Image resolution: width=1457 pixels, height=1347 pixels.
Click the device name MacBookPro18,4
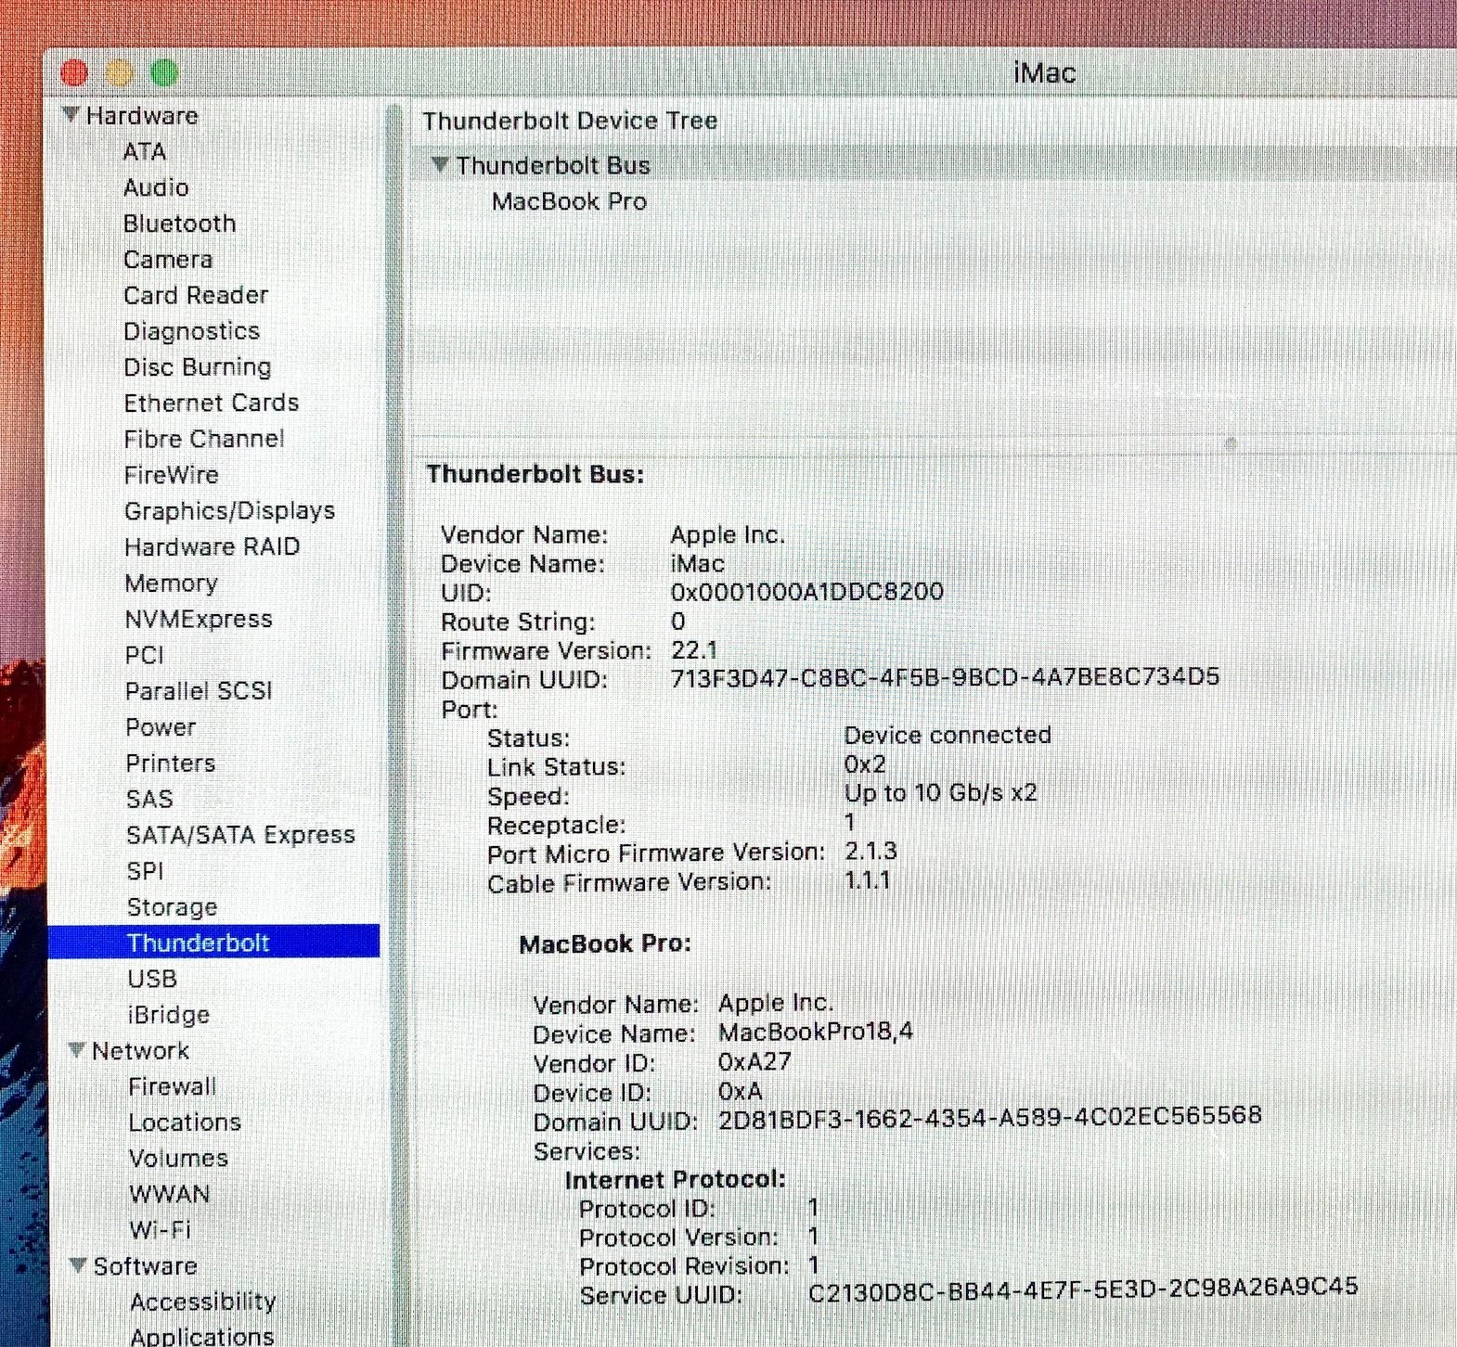click(816, 1032)
